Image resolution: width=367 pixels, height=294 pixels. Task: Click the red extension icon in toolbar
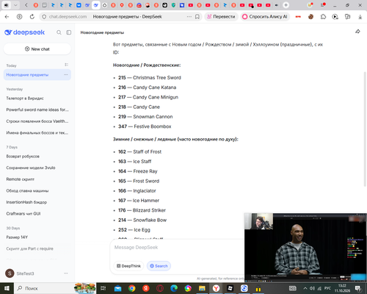[x=298, y=17]
